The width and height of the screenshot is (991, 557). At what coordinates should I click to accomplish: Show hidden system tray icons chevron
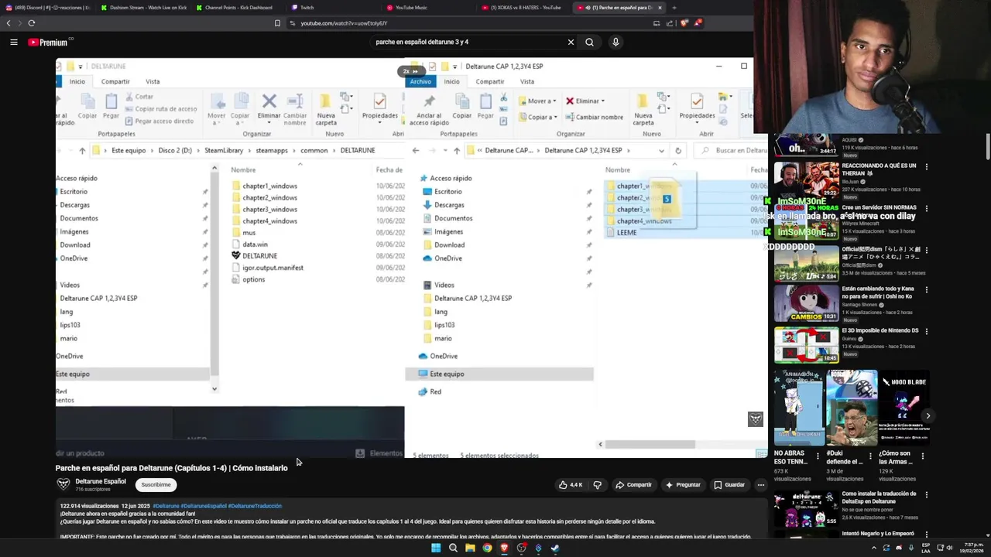(x=874, y=548)
